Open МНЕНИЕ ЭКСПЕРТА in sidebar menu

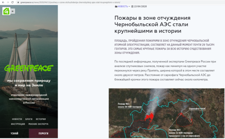coord(38,124)
